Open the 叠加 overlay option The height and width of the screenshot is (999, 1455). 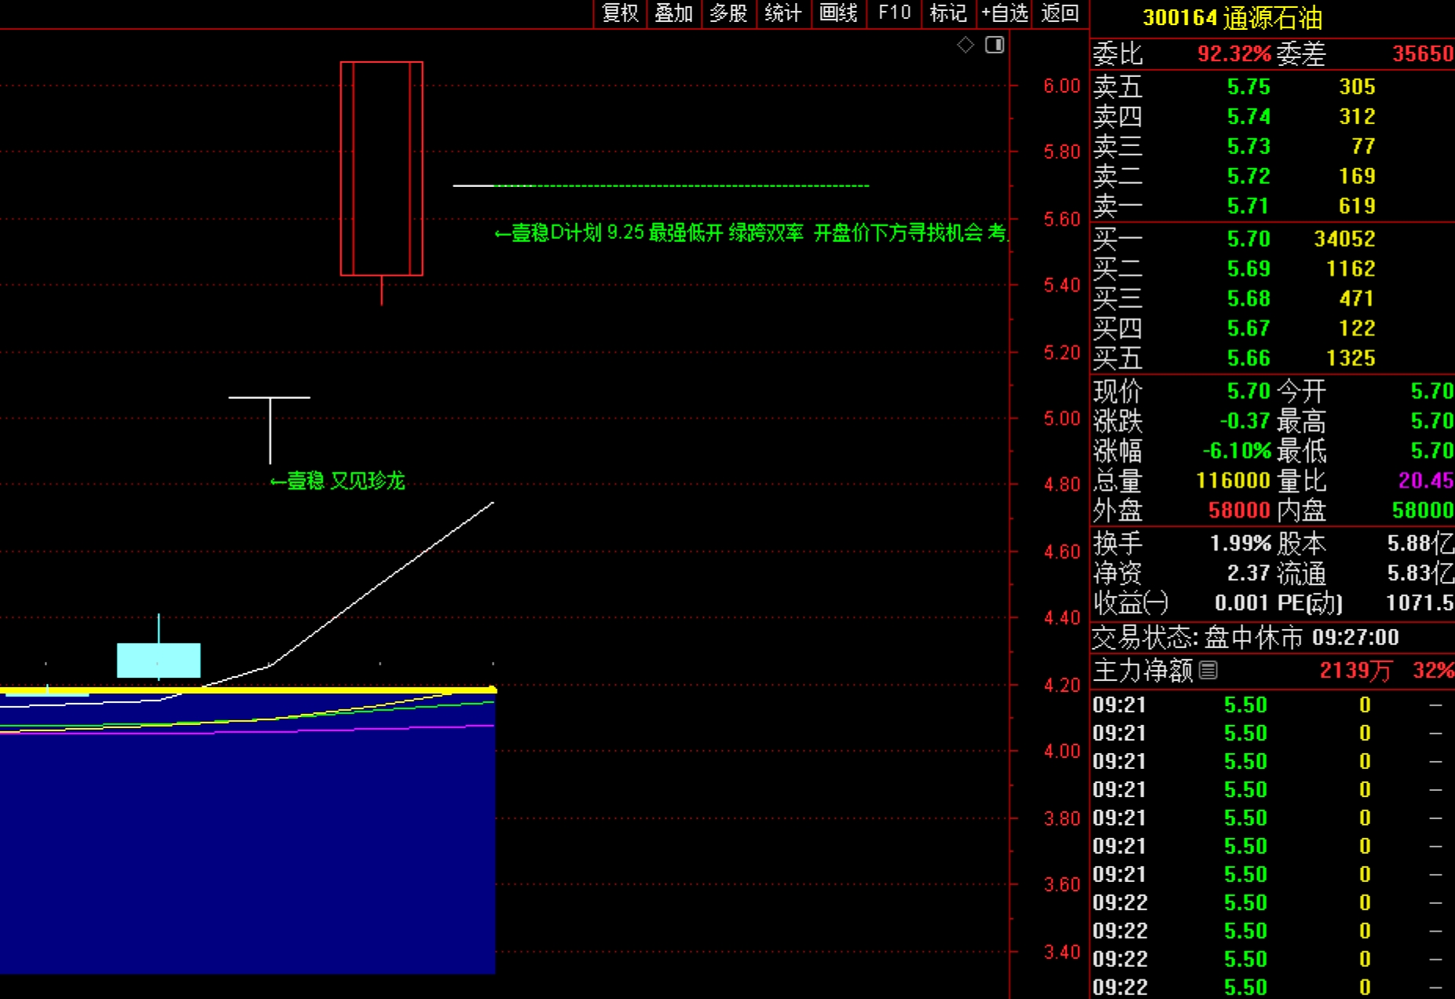tap(674, 13)
